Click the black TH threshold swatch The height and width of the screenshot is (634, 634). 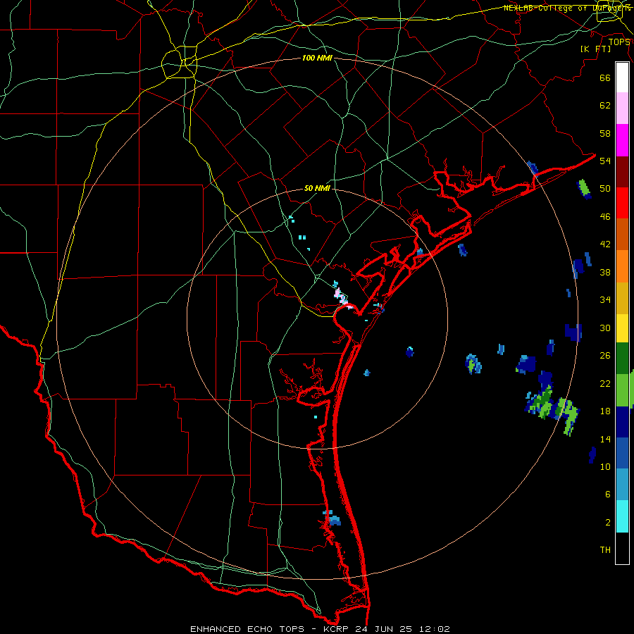pos(622,548)
